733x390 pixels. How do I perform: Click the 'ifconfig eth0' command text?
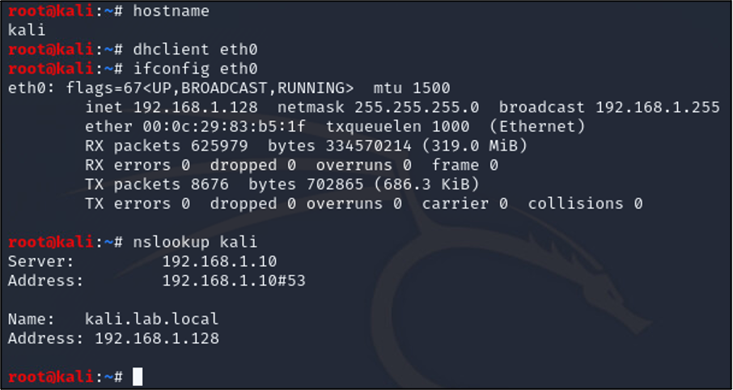pyautogui.click(x=196, y=70)
